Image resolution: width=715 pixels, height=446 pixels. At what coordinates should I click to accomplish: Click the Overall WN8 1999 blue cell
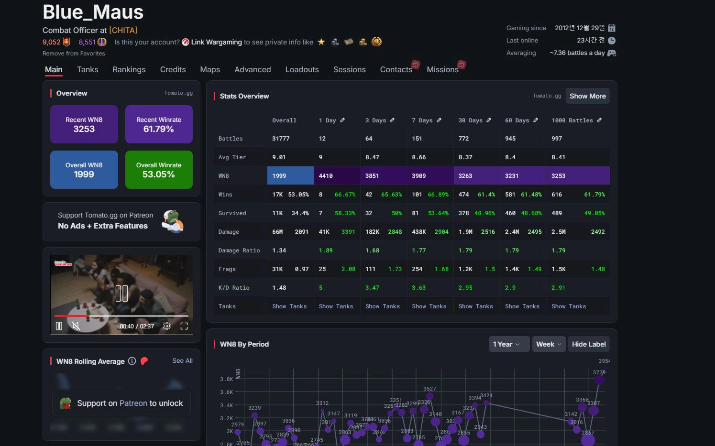pos(290,176)
